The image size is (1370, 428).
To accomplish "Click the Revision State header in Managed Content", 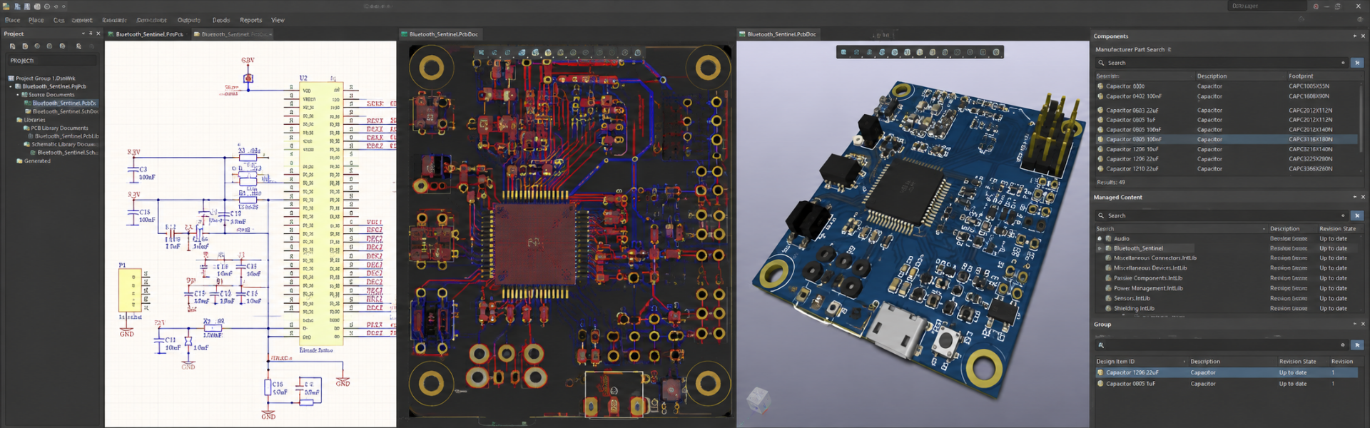I will tap(1337, 229).
